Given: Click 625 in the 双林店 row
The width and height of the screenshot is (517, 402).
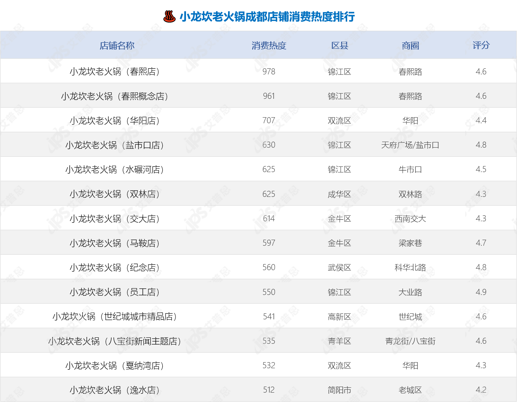Looking at the screenshot, I should click(269, 194).
